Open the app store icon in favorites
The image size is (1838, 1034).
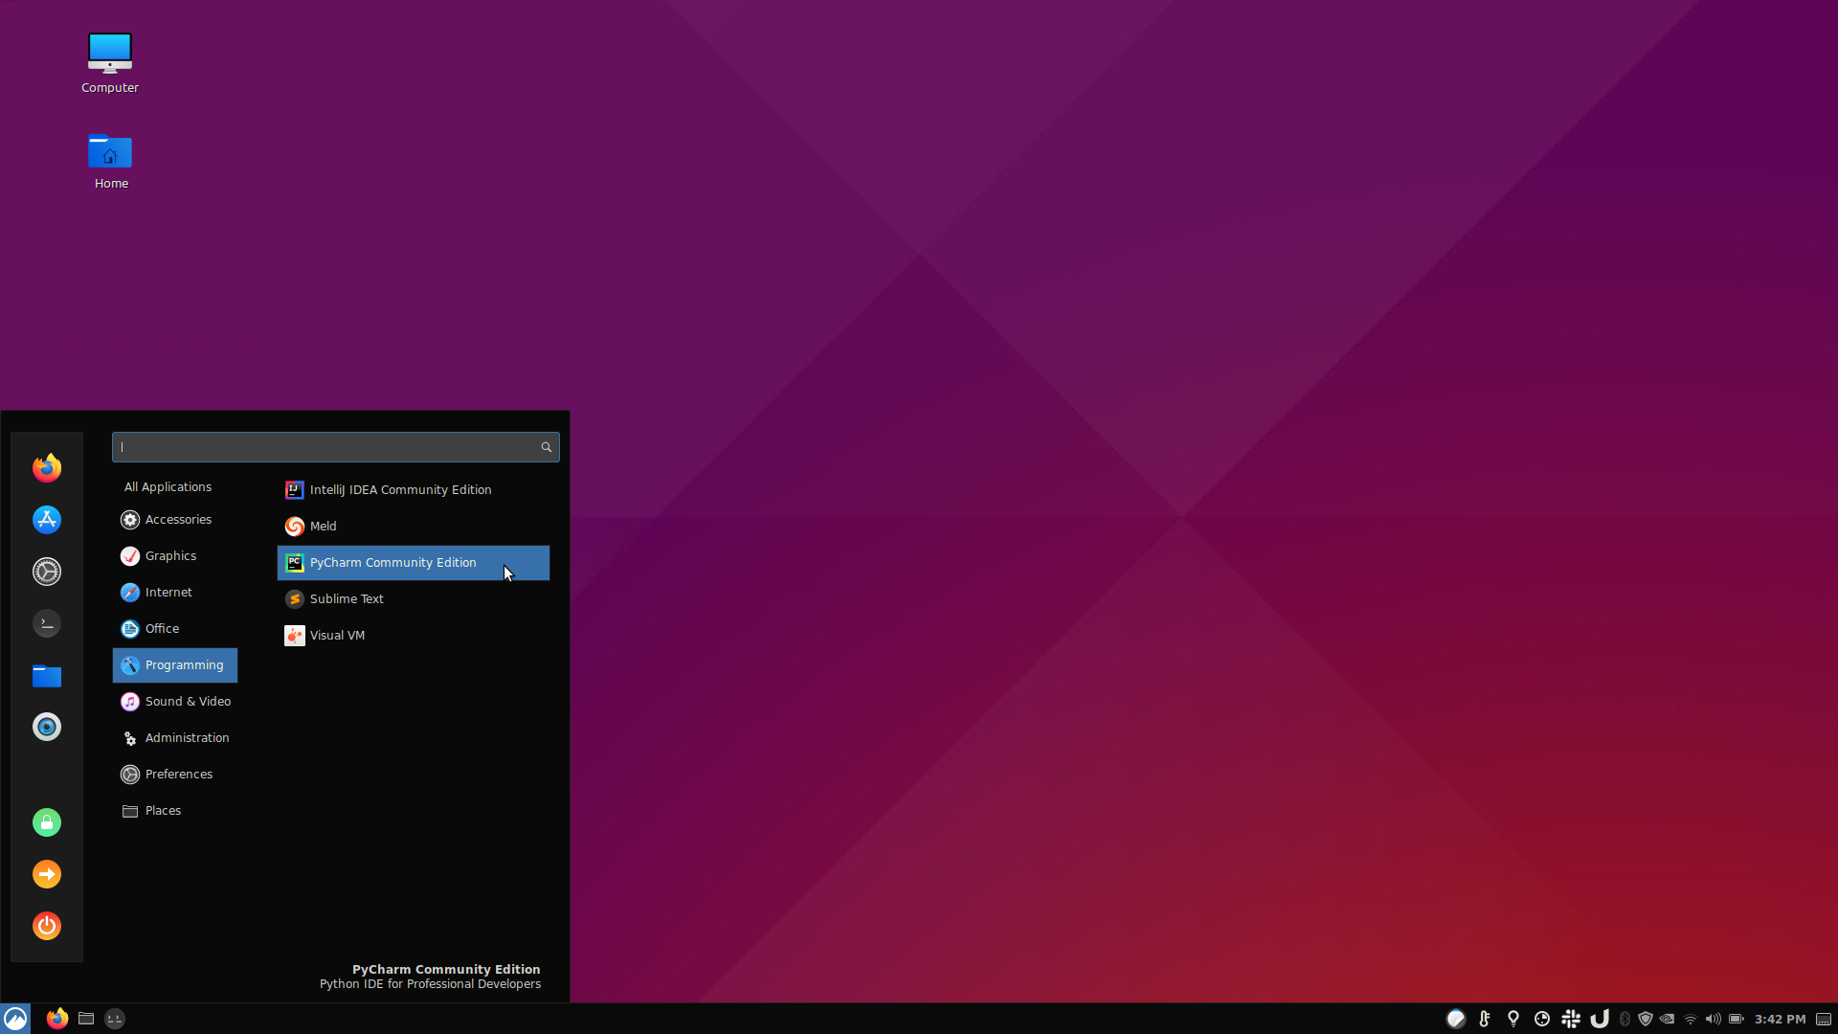tap(47, 519)
